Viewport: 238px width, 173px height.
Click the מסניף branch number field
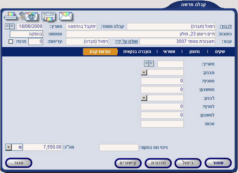[x=162, y=81]
